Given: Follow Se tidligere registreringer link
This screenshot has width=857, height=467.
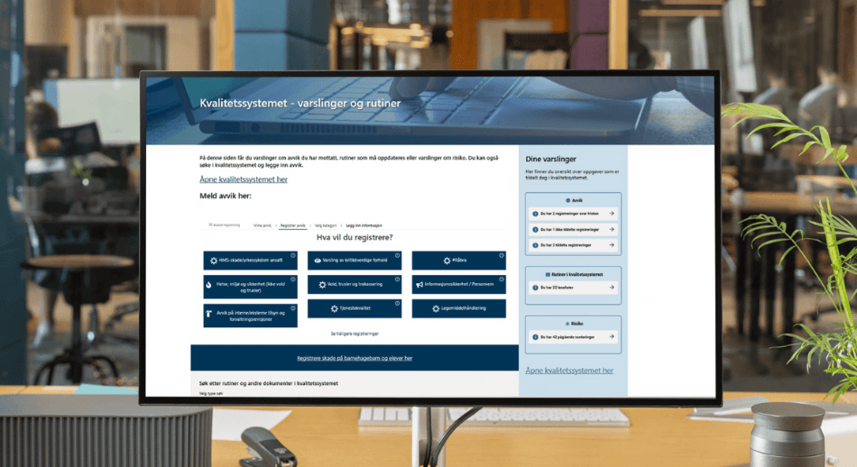Looking at the screenshot, I should coord(355,334).
